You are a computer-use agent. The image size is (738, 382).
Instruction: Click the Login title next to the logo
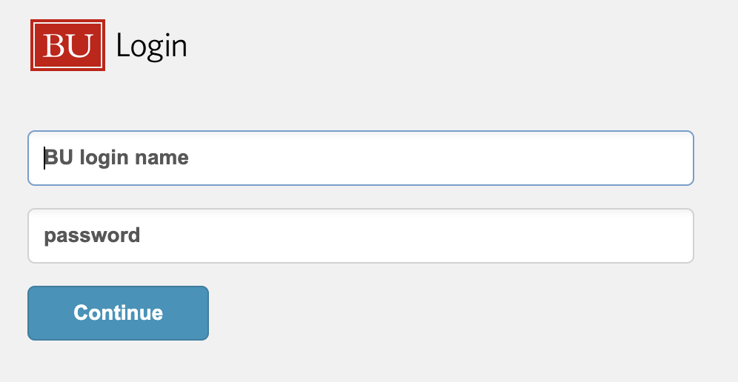coord(152,47)
